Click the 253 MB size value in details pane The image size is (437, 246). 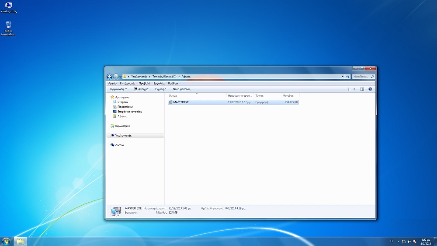tap(173, 212)
